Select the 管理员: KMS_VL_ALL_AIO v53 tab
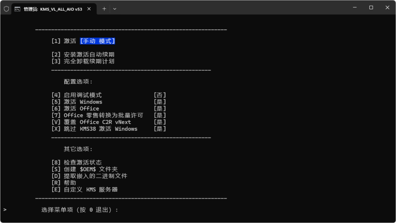This screenshot has width=396, height=223. 54,9
